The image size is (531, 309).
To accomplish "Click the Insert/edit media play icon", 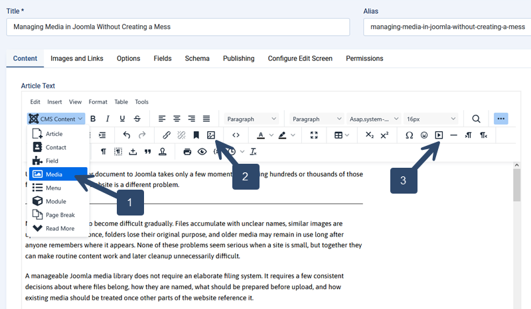I will 439,135.
